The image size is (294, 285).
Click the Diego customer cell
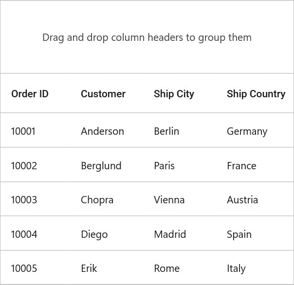pyautogui.click(x=94, y=234)
